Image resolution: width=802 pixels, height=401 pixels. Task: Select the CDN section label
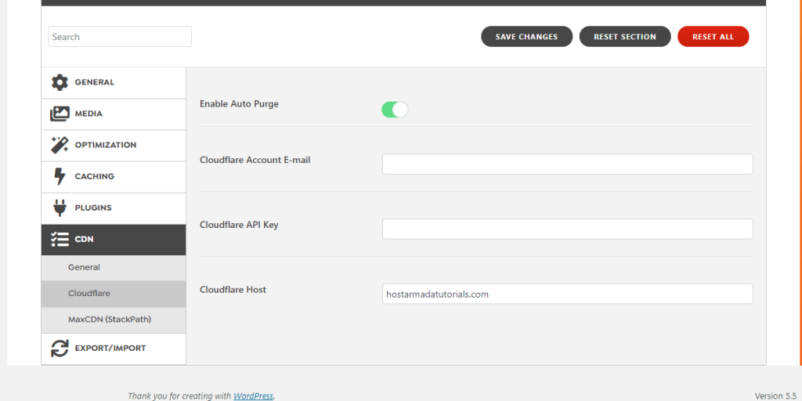[x=84, y=239]
